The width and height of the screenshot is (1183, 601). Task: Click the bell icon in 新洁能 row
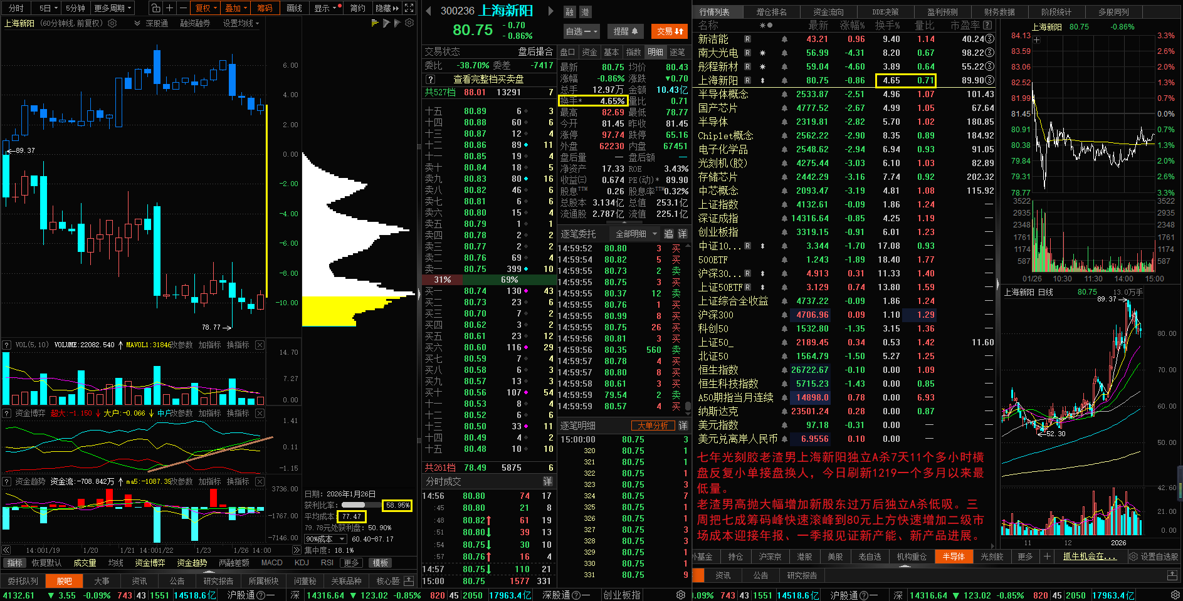pyautogui.click(x=784, y=39)
